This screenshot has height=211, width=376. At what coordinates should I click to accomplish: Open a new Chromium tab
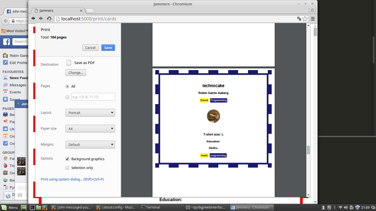(90, 11)
